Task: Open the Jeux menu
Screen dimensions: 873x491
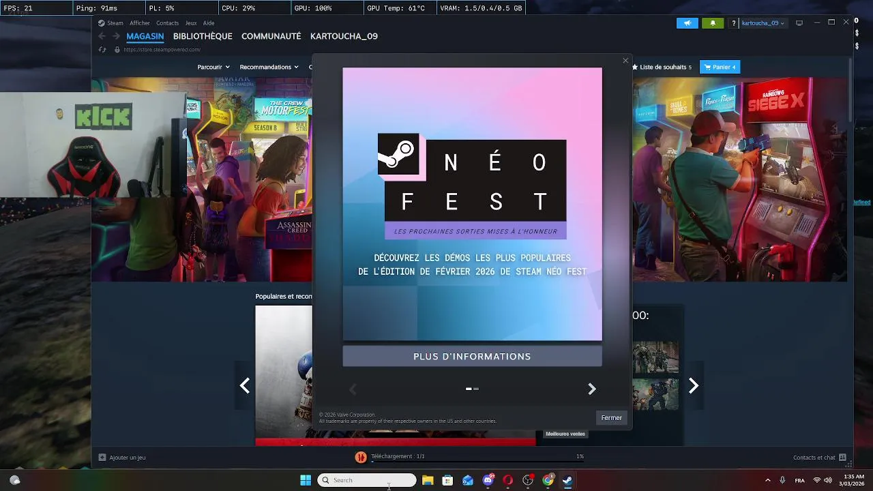Action: (x=191, y=23)
